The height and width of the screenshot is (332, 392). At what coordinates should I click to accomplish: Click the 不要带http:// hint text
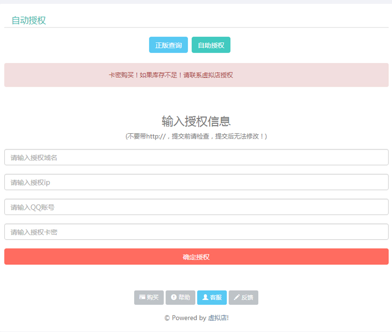click(196, 136)
